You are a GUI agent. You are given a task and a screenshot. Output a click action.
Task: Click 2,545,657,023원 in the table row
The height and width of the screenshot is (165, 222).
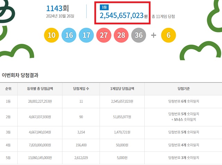coord(122,101)
